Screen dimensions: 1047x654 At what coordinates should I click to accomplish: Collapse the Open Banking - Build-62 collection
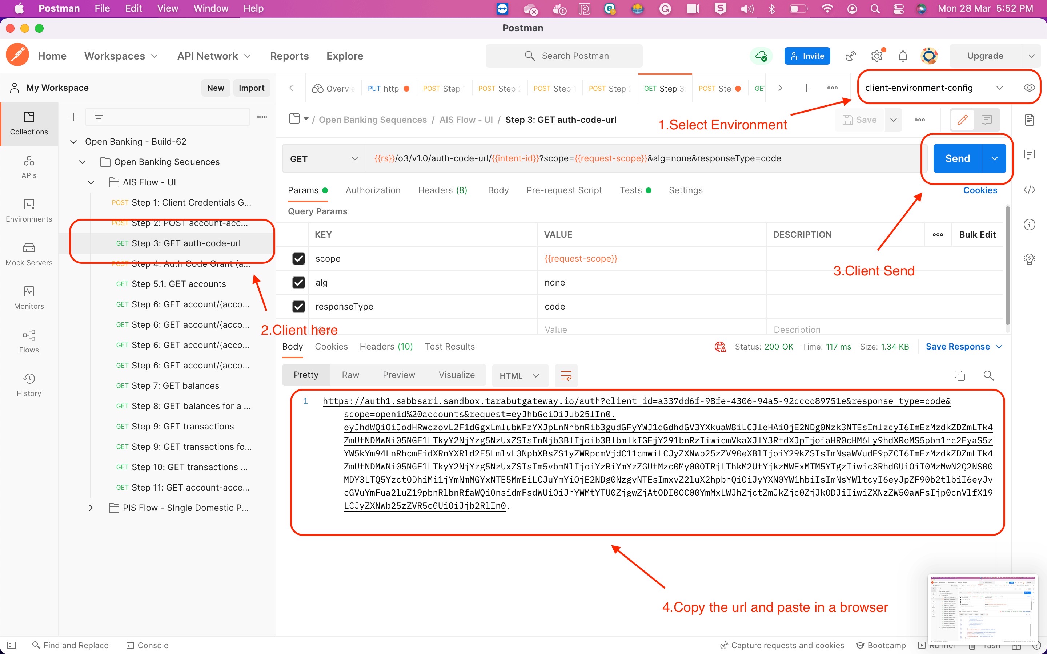pyautogui.click(x=73, y=142)
